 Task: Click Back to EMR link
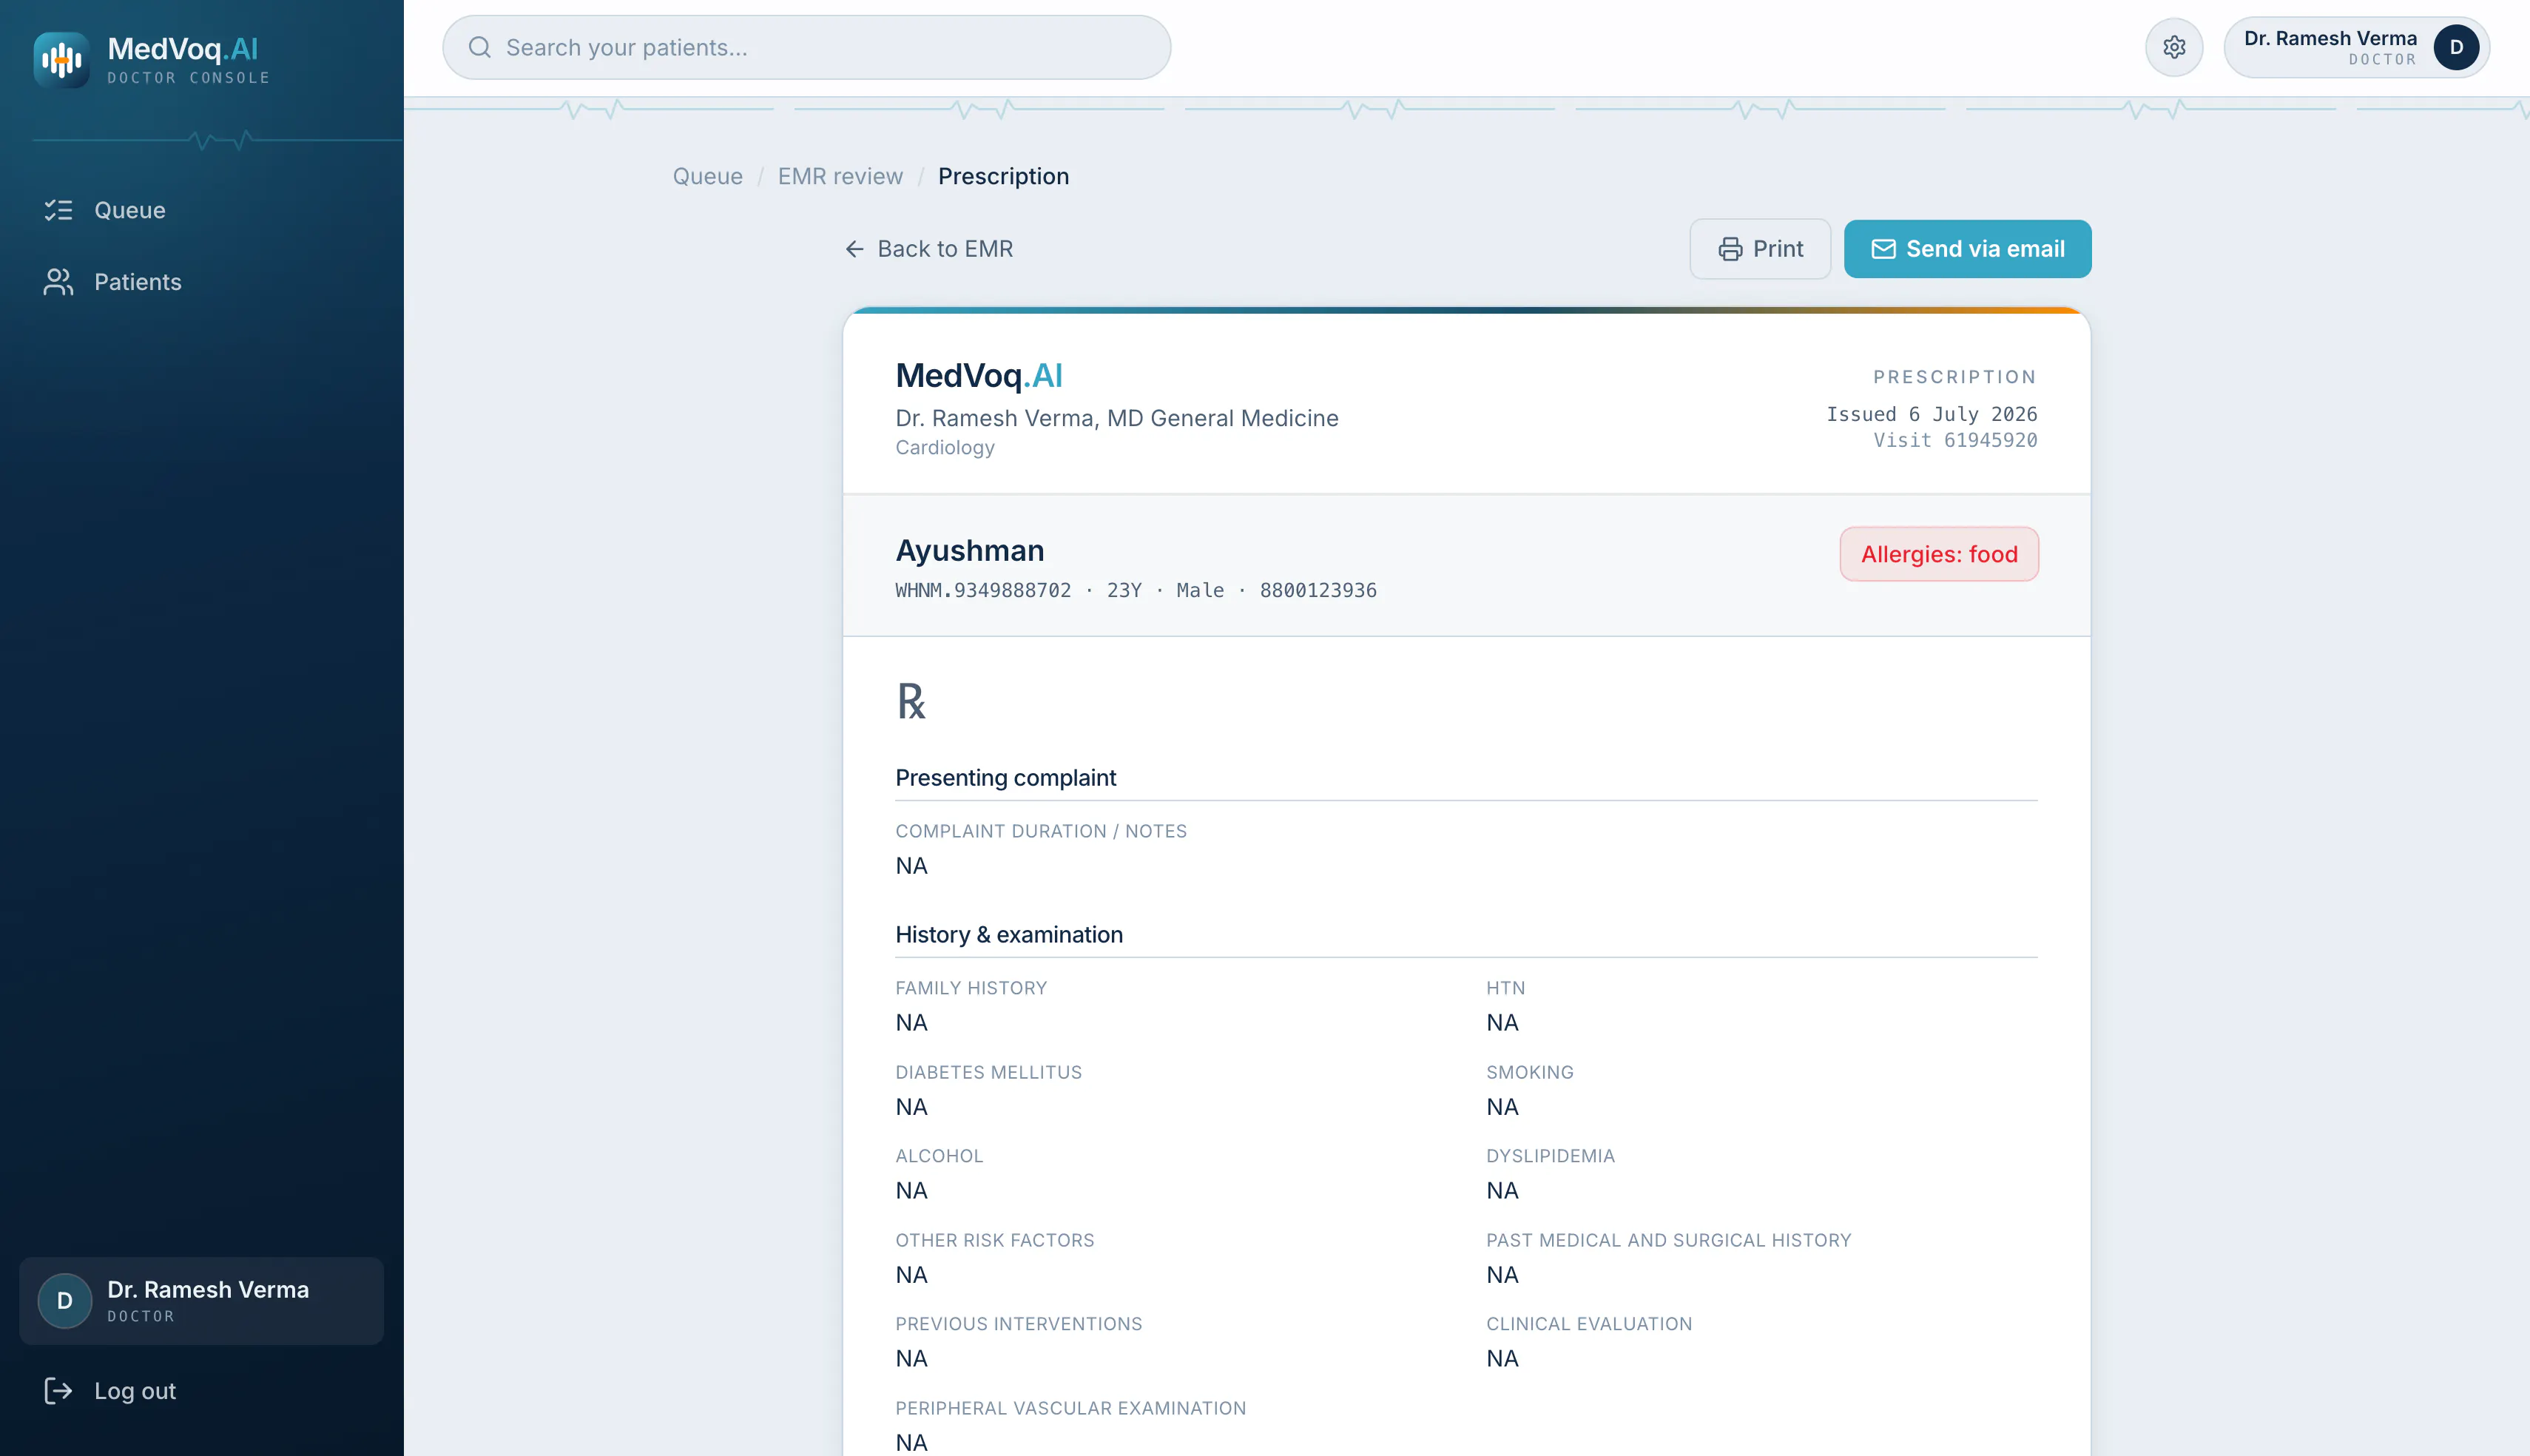928,249
